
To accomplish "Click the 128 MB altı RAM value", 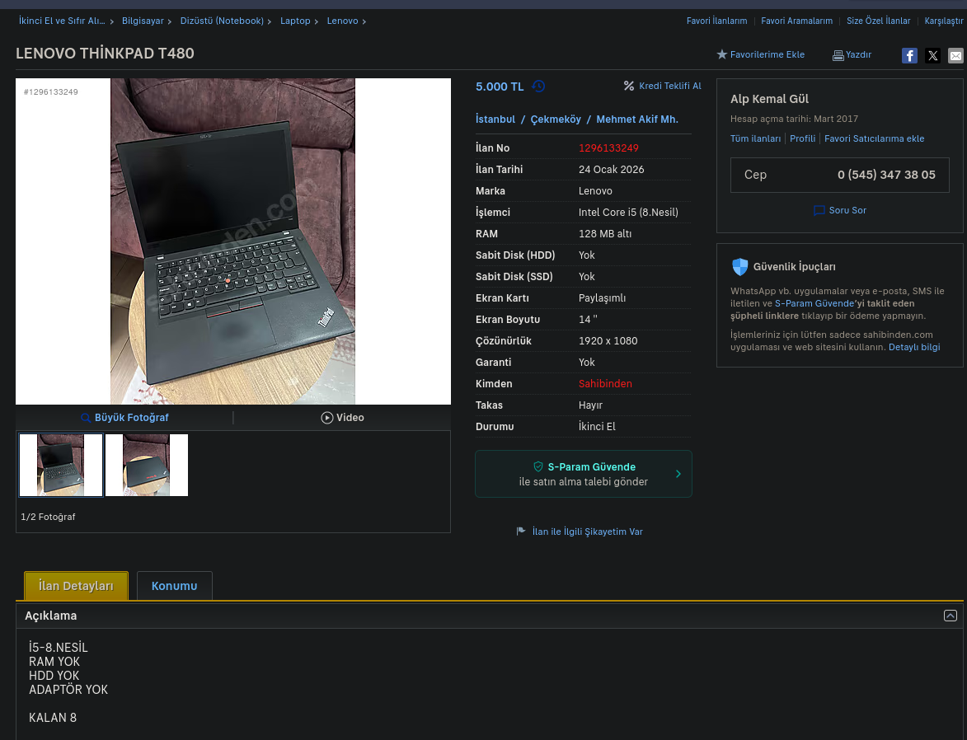I will coord(604,234).
